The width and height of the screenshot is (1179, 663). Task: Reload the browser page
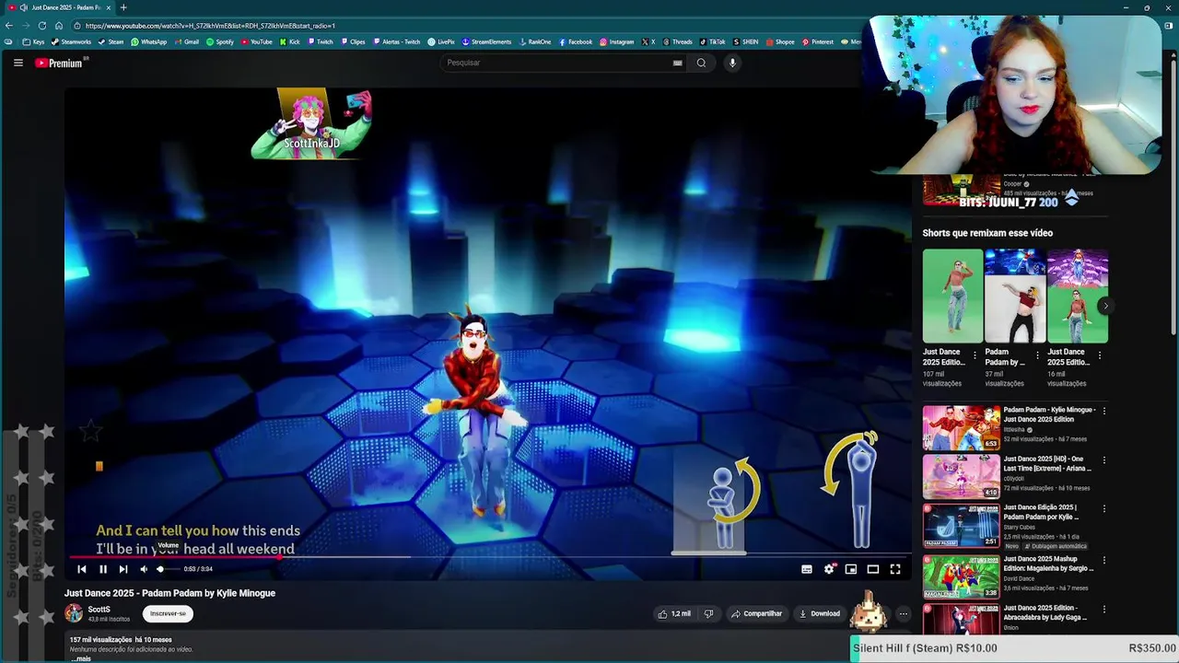(x=41, y=26)
